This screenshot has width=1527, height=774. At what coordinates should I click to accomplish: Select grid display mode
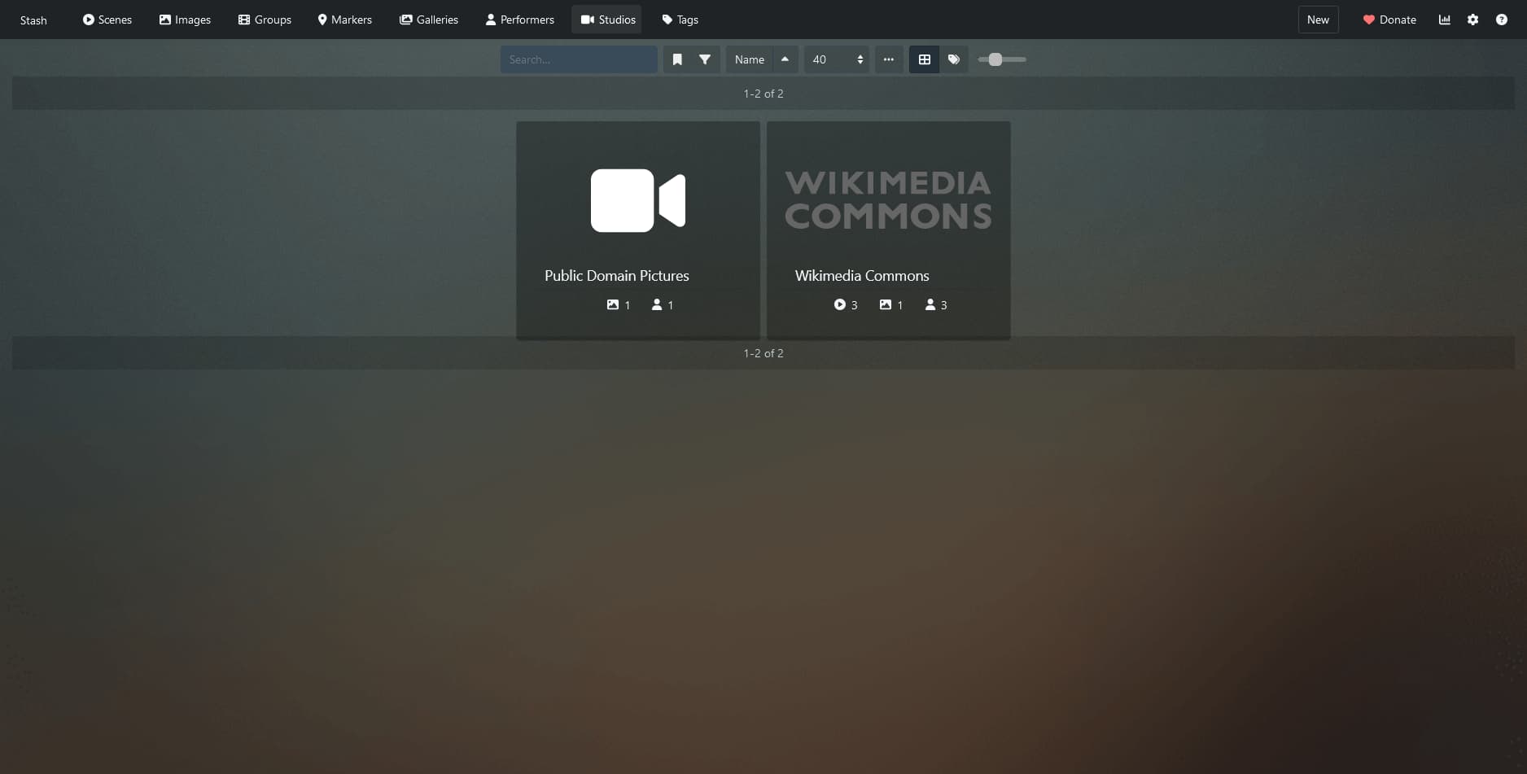(925, 59)
